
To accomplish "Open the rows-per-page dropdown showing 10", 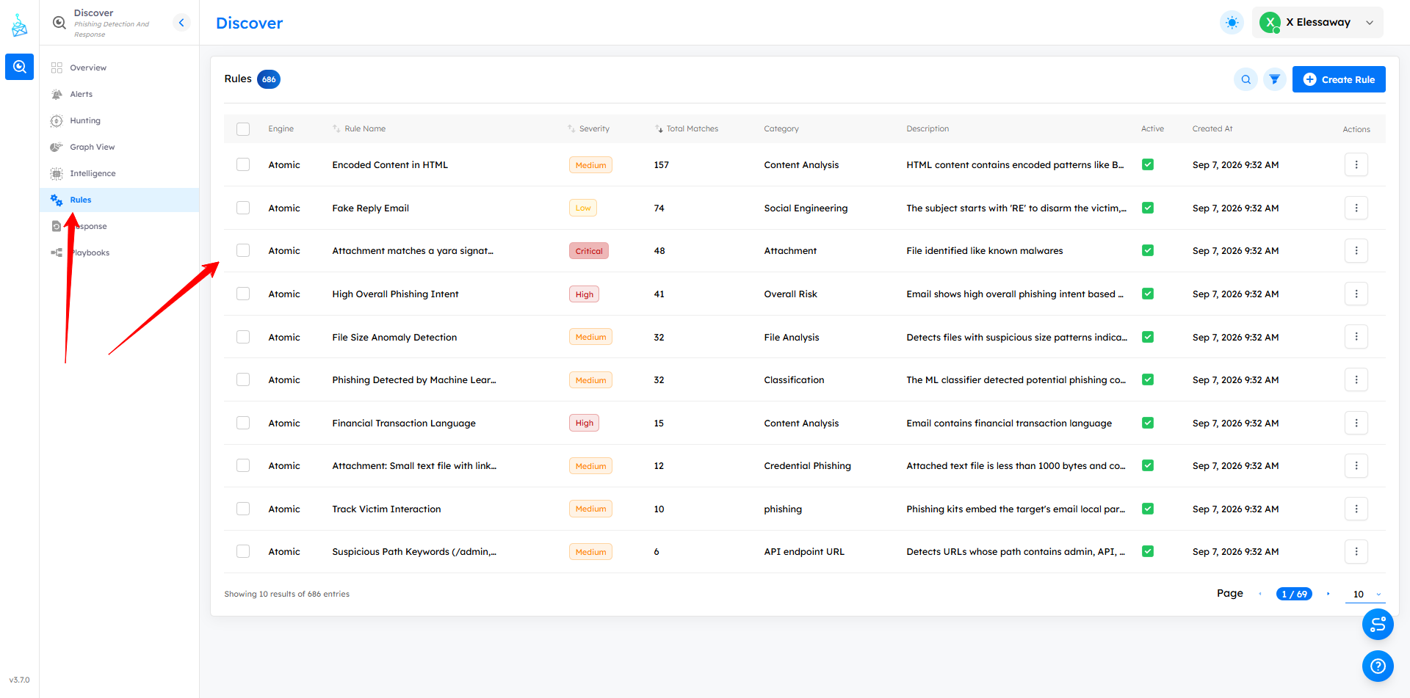I will point(1365,594).
